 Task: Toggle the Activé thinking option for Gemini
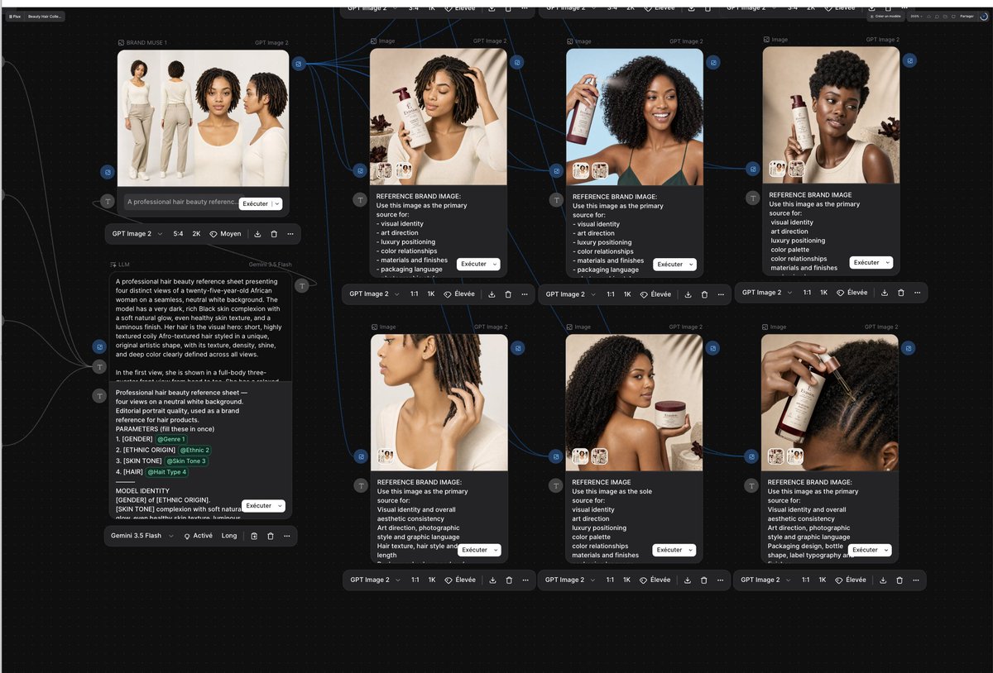198,536
